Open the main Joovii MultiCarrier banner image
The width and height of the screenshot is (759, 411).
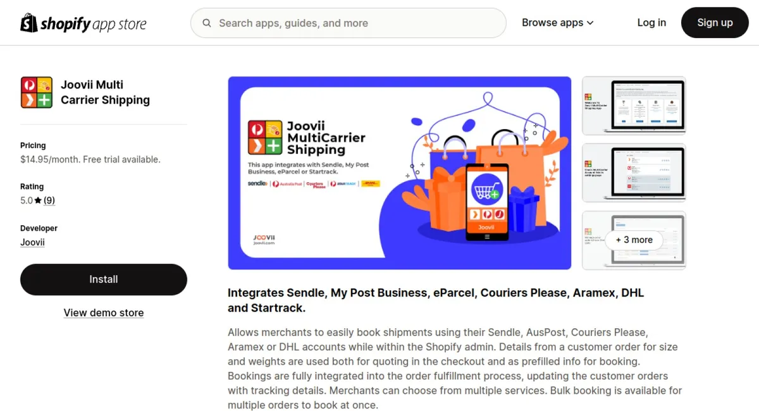click(x=400, y=173)
